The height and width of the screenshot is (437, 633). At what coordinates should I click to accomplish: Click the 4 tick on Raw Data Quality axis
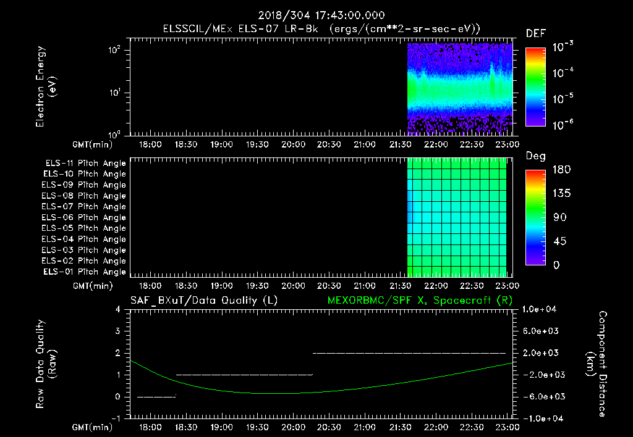(117, 309)
